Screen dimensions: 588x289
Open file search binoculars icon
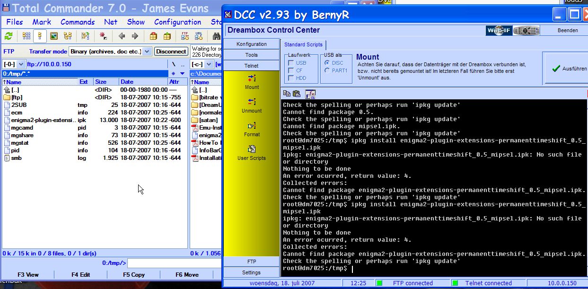pos(216,36)
